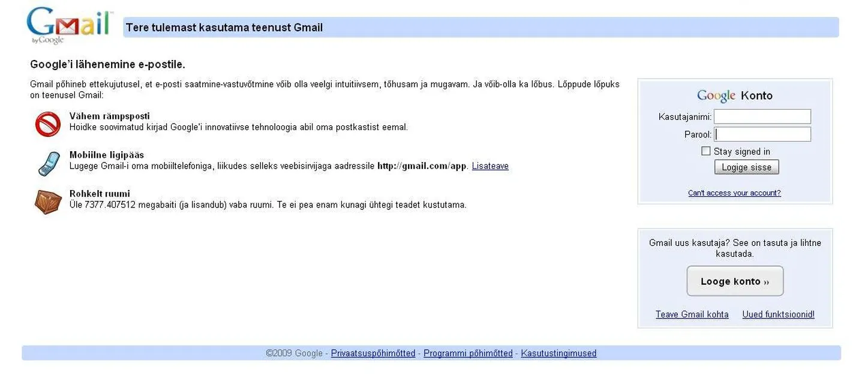Open the Can't access your account link
The height and width of the screenshot is (391, 865).
click(734, 193)
